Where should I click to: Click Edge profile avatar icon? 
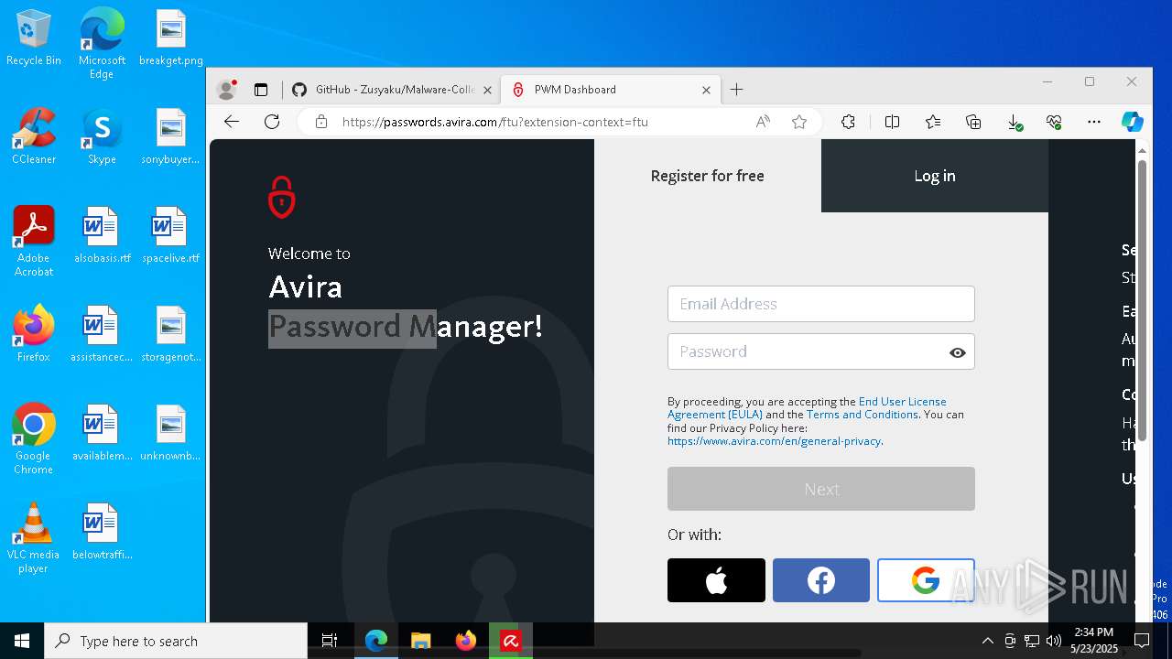tap(226, 90)
